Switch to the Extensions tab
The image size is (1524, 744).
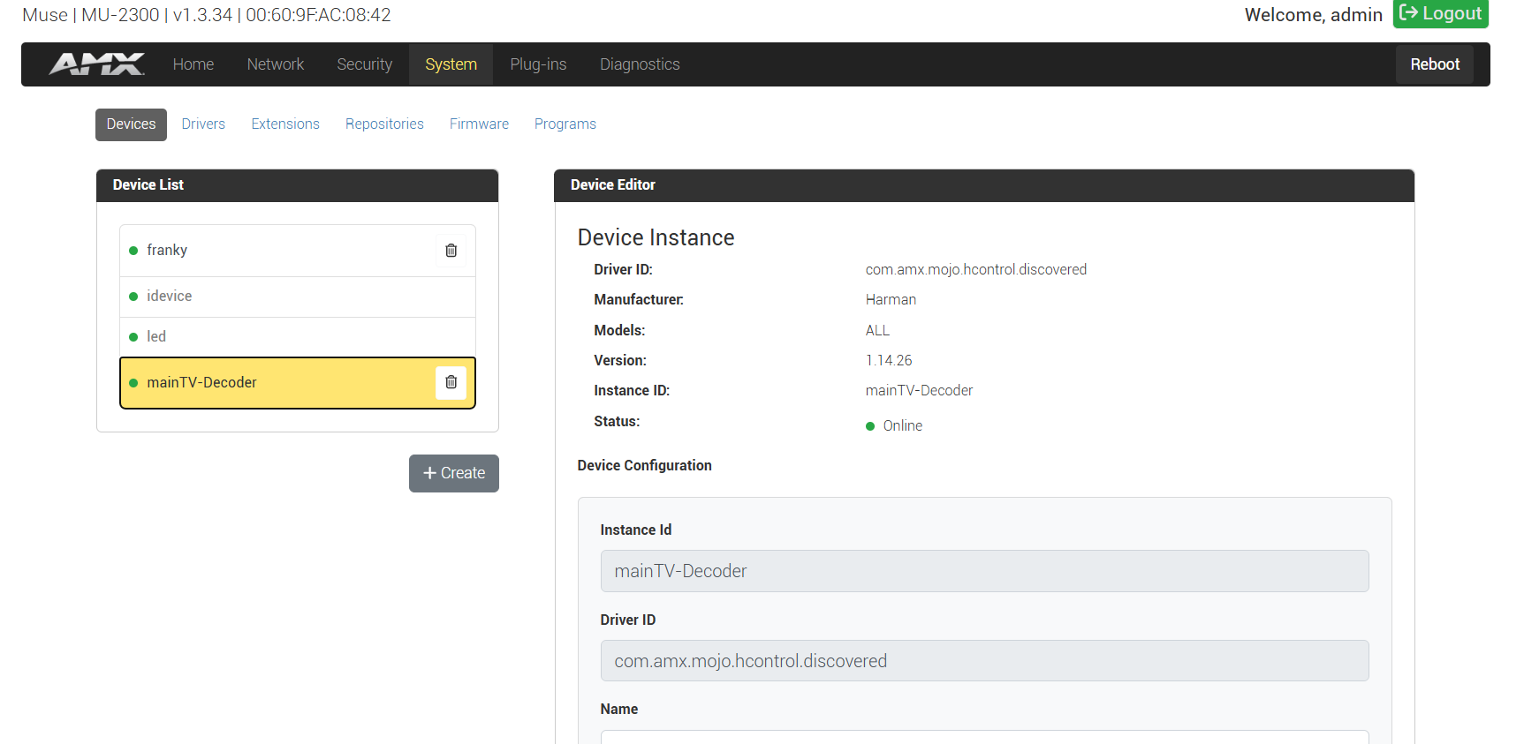285,124
